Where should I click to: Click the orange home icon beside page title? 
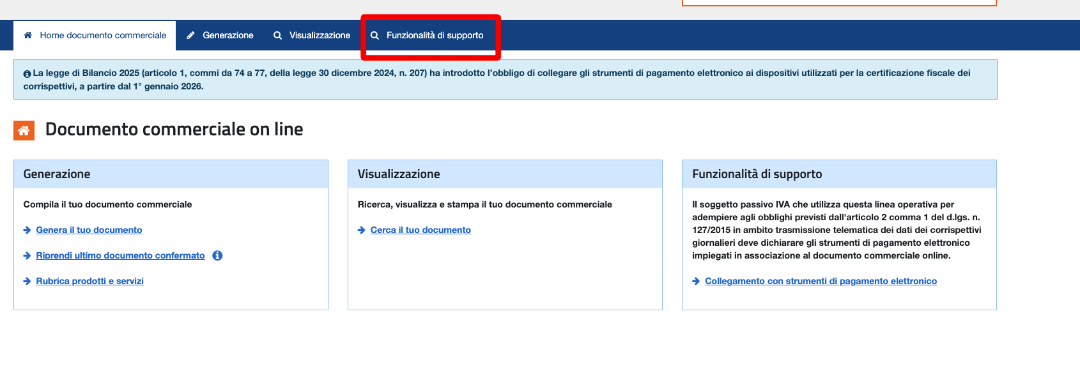[x=24, y=130]
